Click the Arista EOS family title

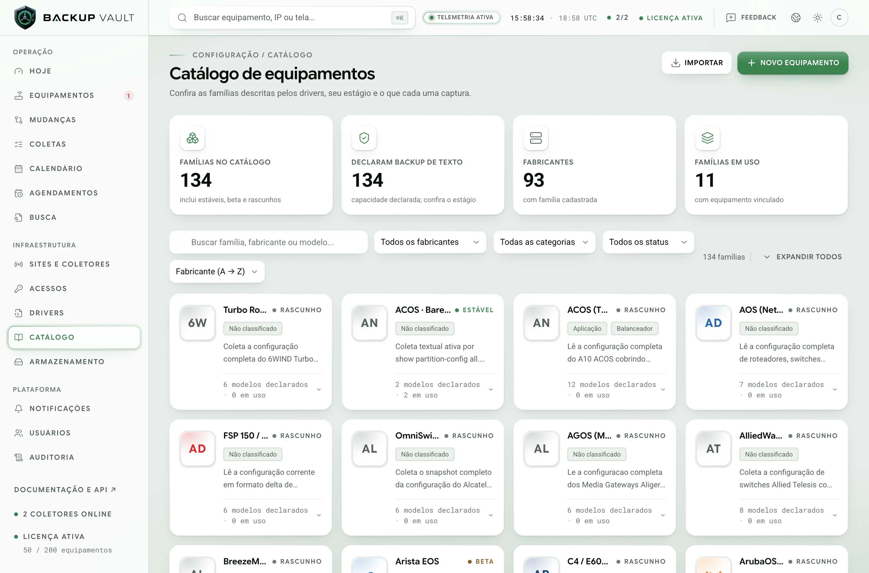coord(417,561)
